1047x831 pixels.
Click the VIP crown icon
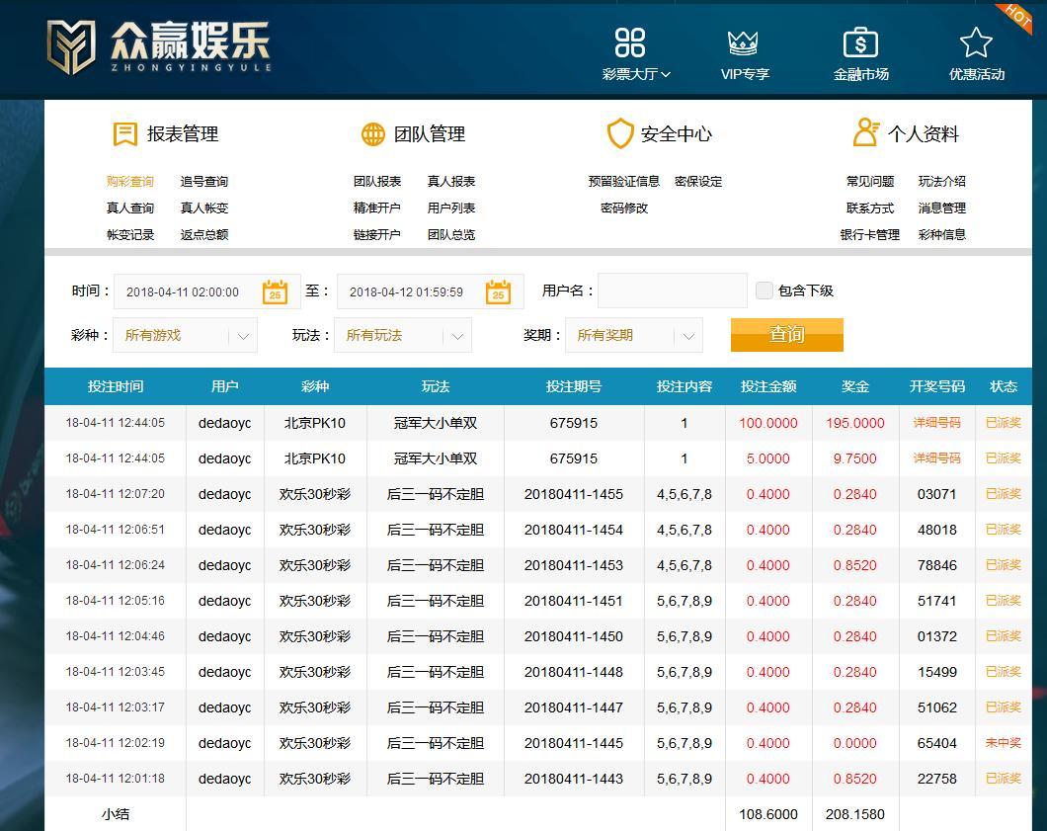pyautogui.click(x=743, y=42)
